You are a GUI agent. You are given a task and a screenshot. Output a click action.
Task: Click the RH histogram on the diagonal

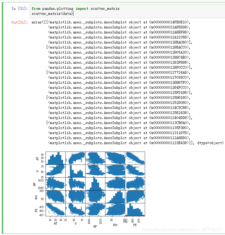(x=115, y=197)
